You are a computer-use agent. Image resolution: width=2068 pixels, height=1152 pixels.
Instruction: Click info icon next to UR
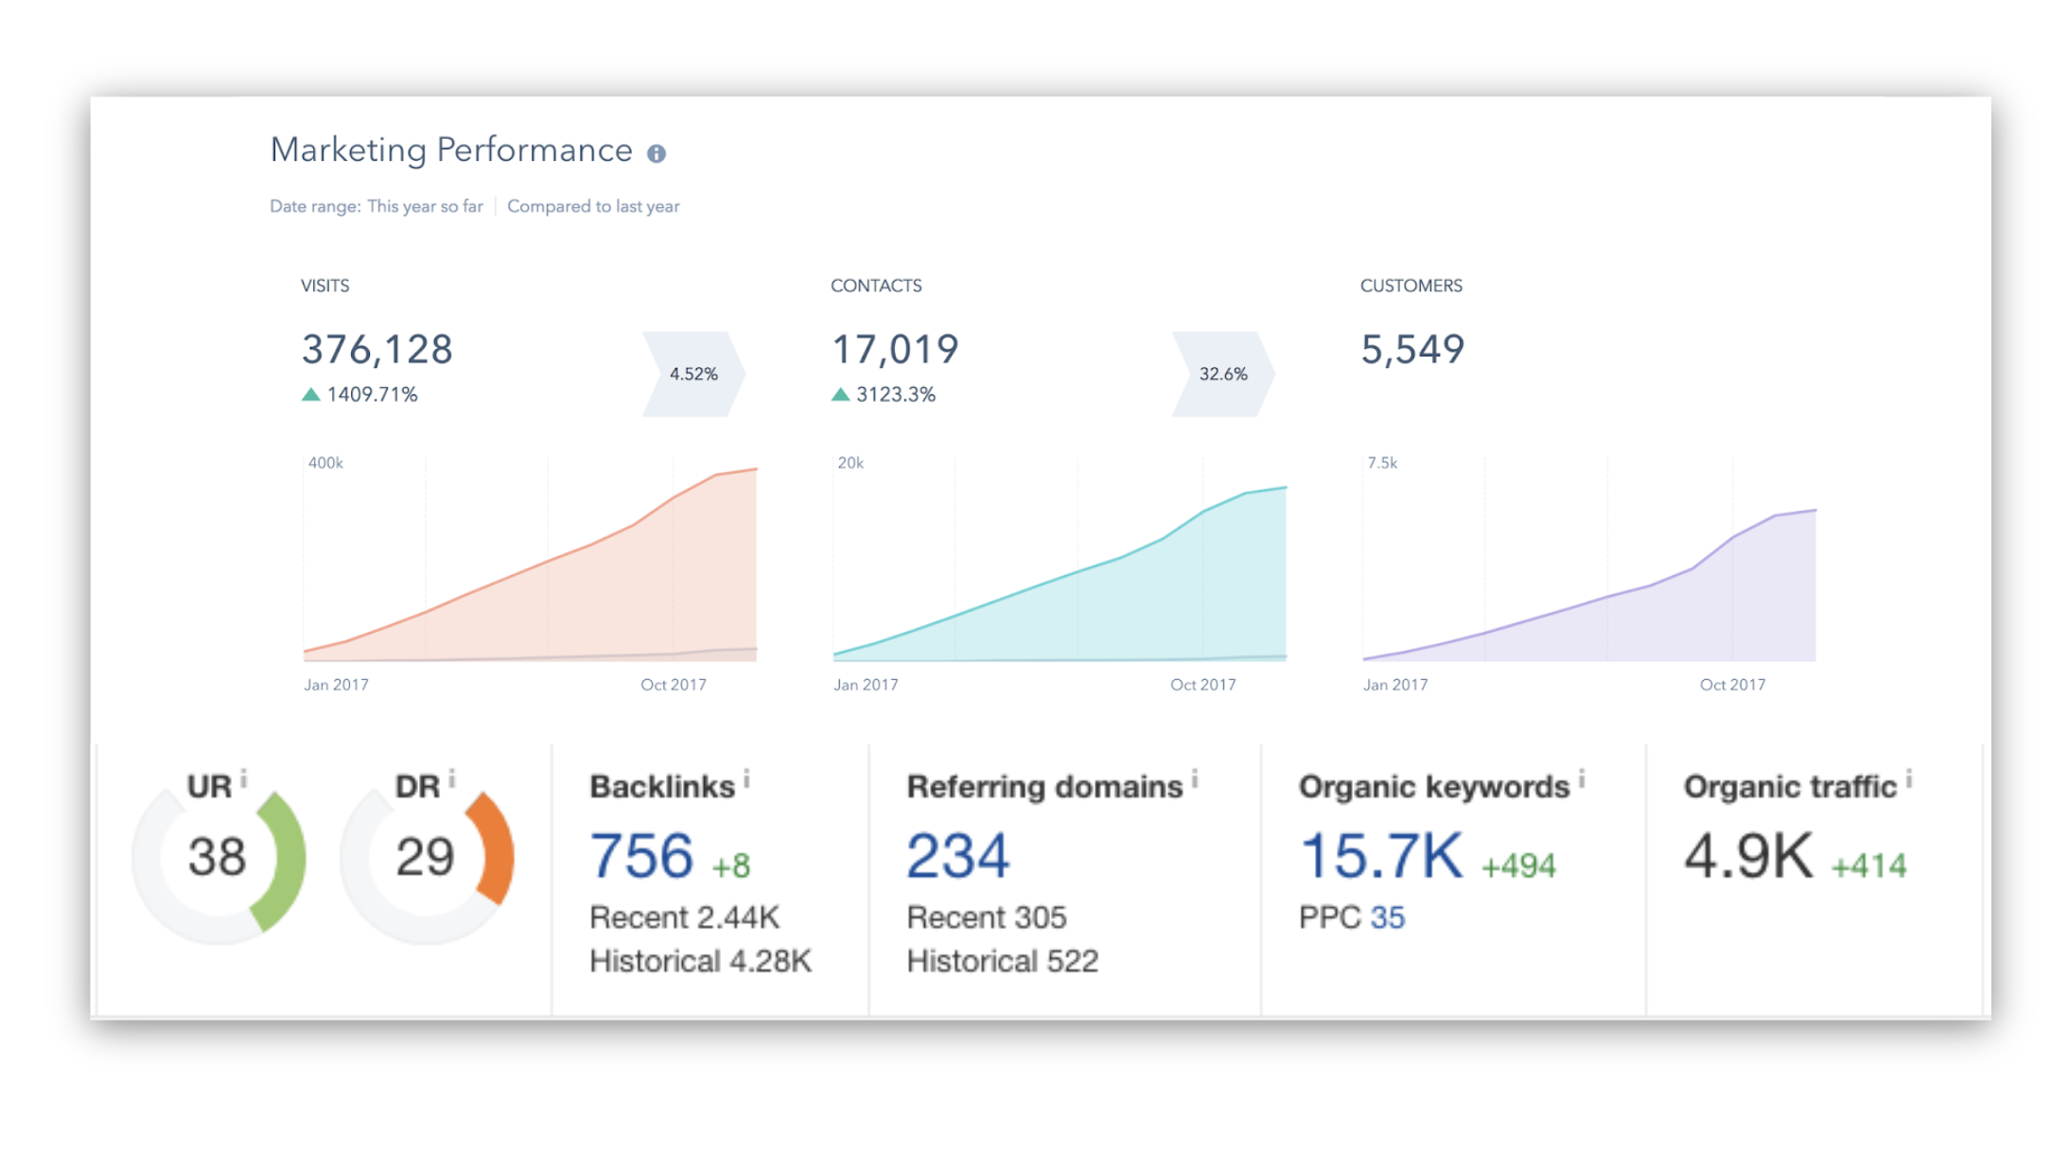click(244, 778)
